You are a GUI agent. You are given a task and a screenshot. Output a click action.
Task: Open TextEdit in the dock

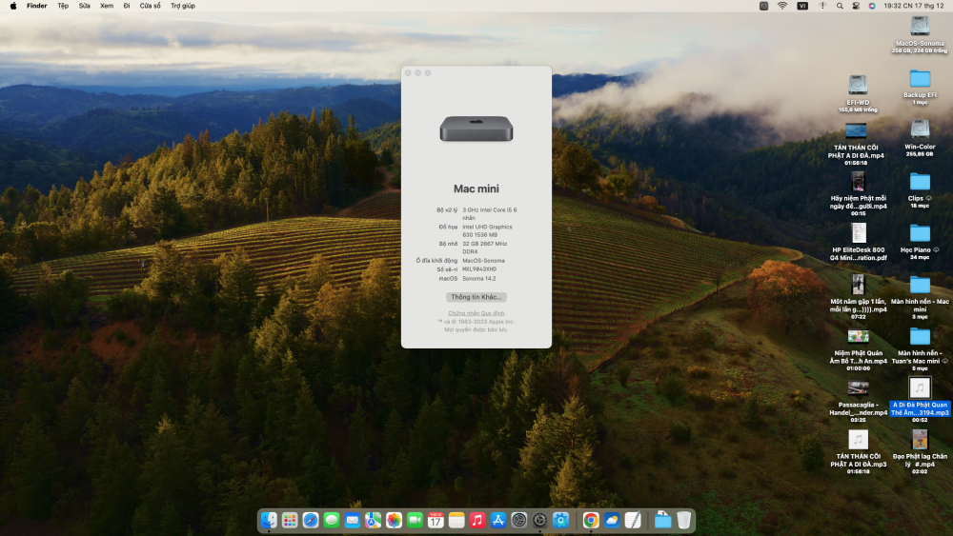point(633,520)
